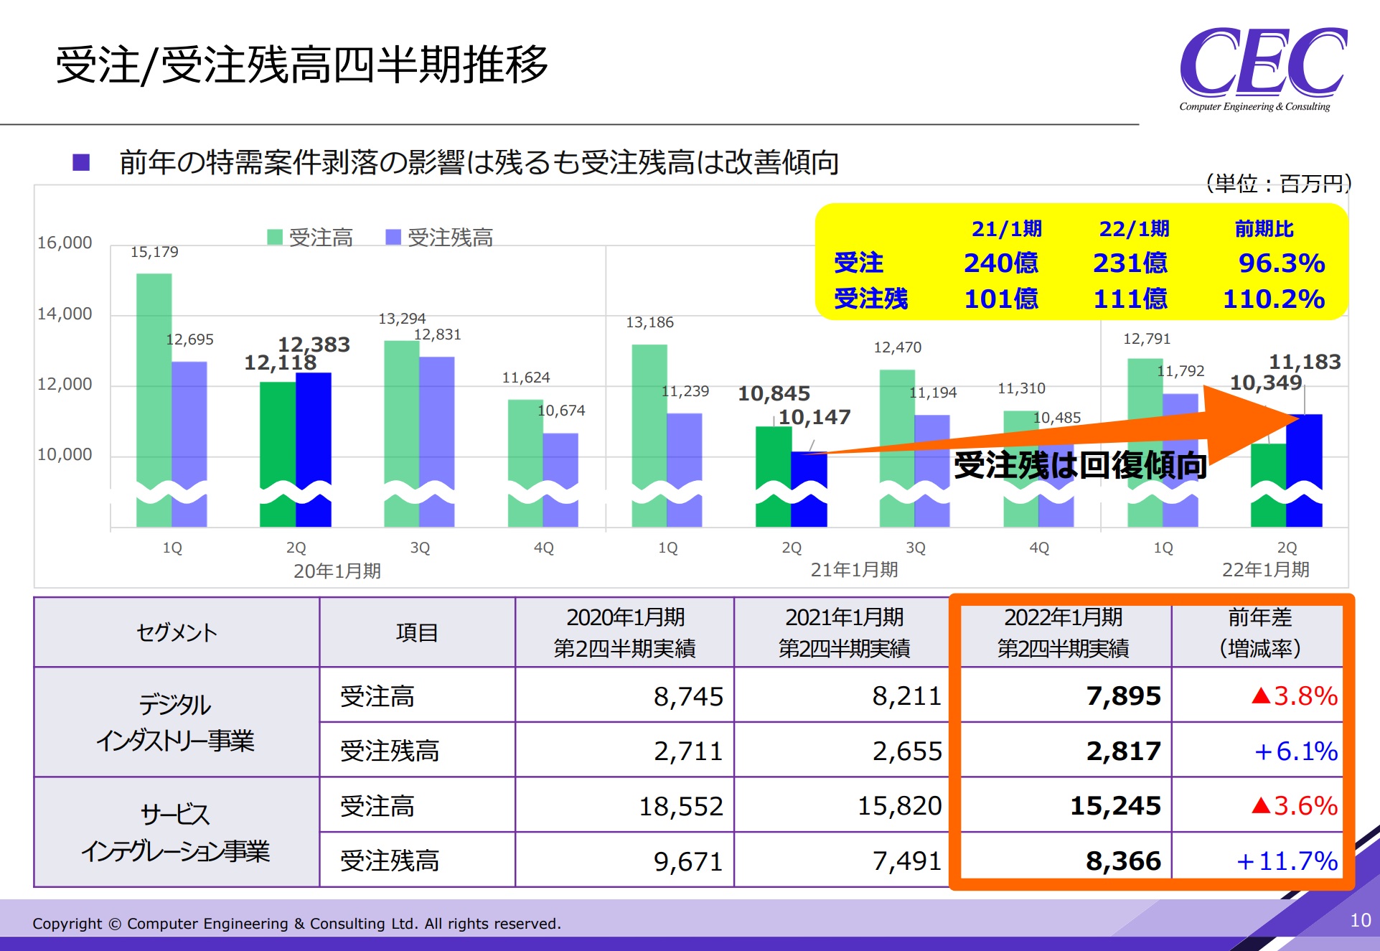This screenshot has height=951, width=1380.
Task: Click the 2020年1月期 第2四半期実績 column header
Action: [x=625, y=632]
